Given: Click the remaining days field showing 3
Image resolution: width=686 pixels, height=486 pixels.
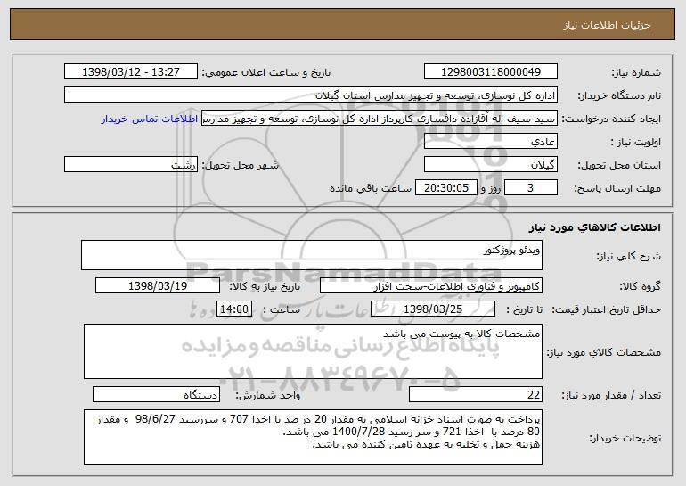Looking at the screenshot, I should (x=531, y=188).
